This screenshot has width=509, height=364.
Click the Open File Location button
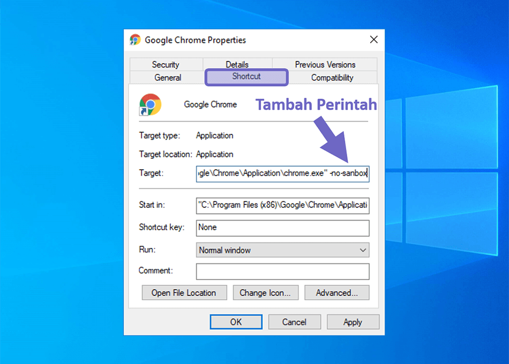point(184,293)
